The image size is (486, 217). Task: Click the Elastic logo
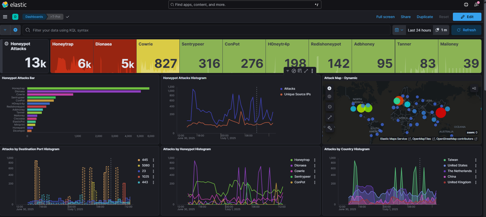tap(14, 5)
